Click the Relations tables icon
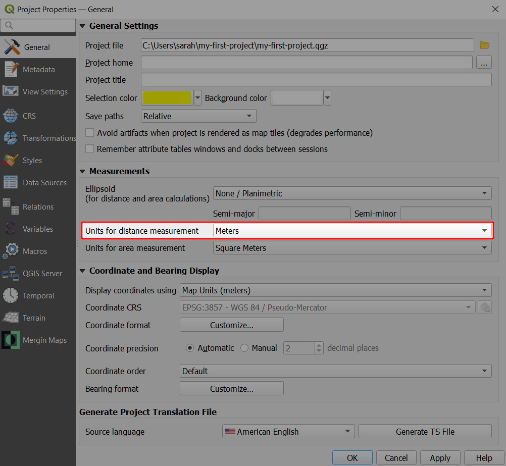Viewport: 506px width, 466px height. [10, 206]
